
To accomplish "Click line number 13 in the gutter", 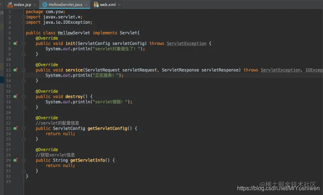I will coord(8,75).
